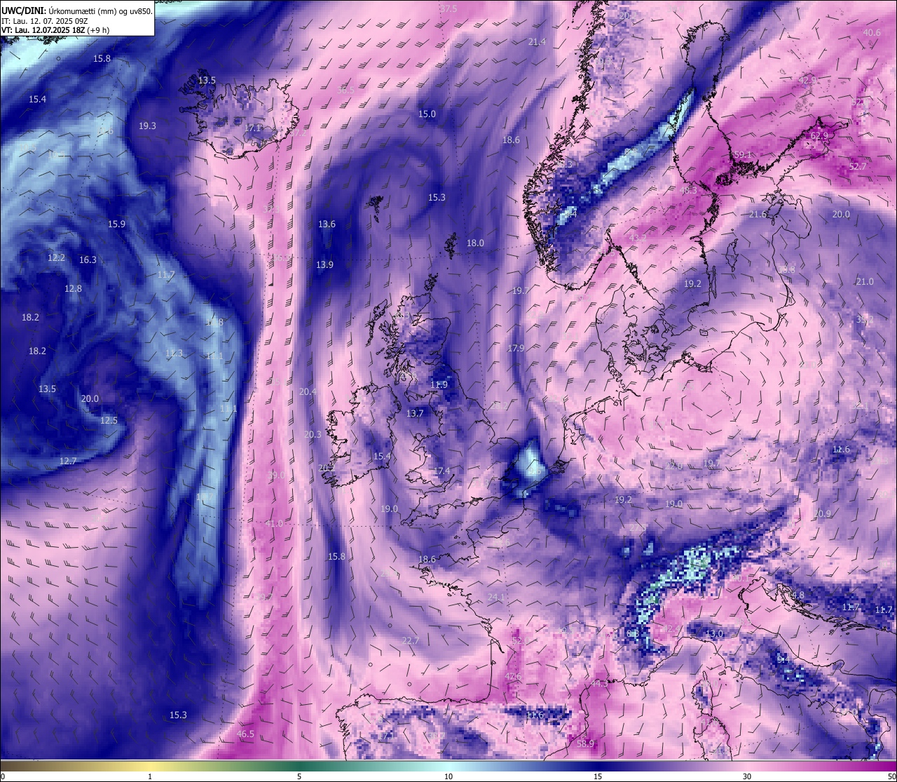Click the 11.6 value on the right side
This screenshot has width=897, height=782.
pos(841,450)
